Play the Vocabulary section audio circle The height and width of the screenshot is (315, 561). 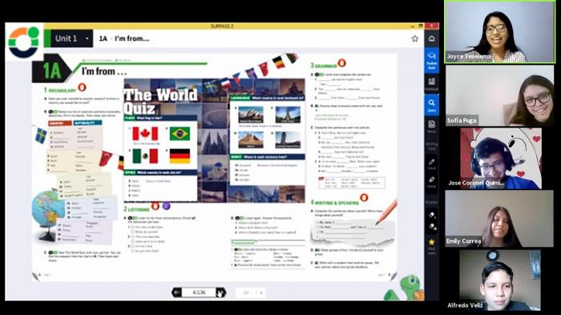[x=82, y=87]
